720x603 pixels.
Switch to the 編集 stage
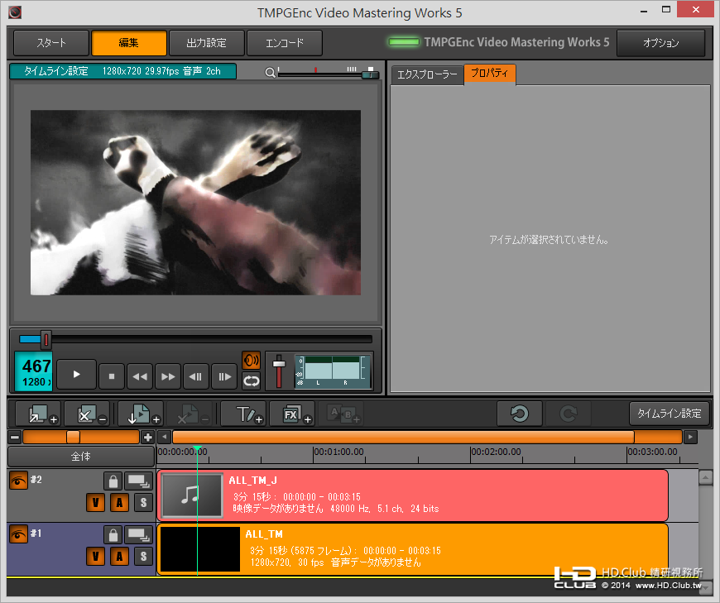(x=129, y=43)
